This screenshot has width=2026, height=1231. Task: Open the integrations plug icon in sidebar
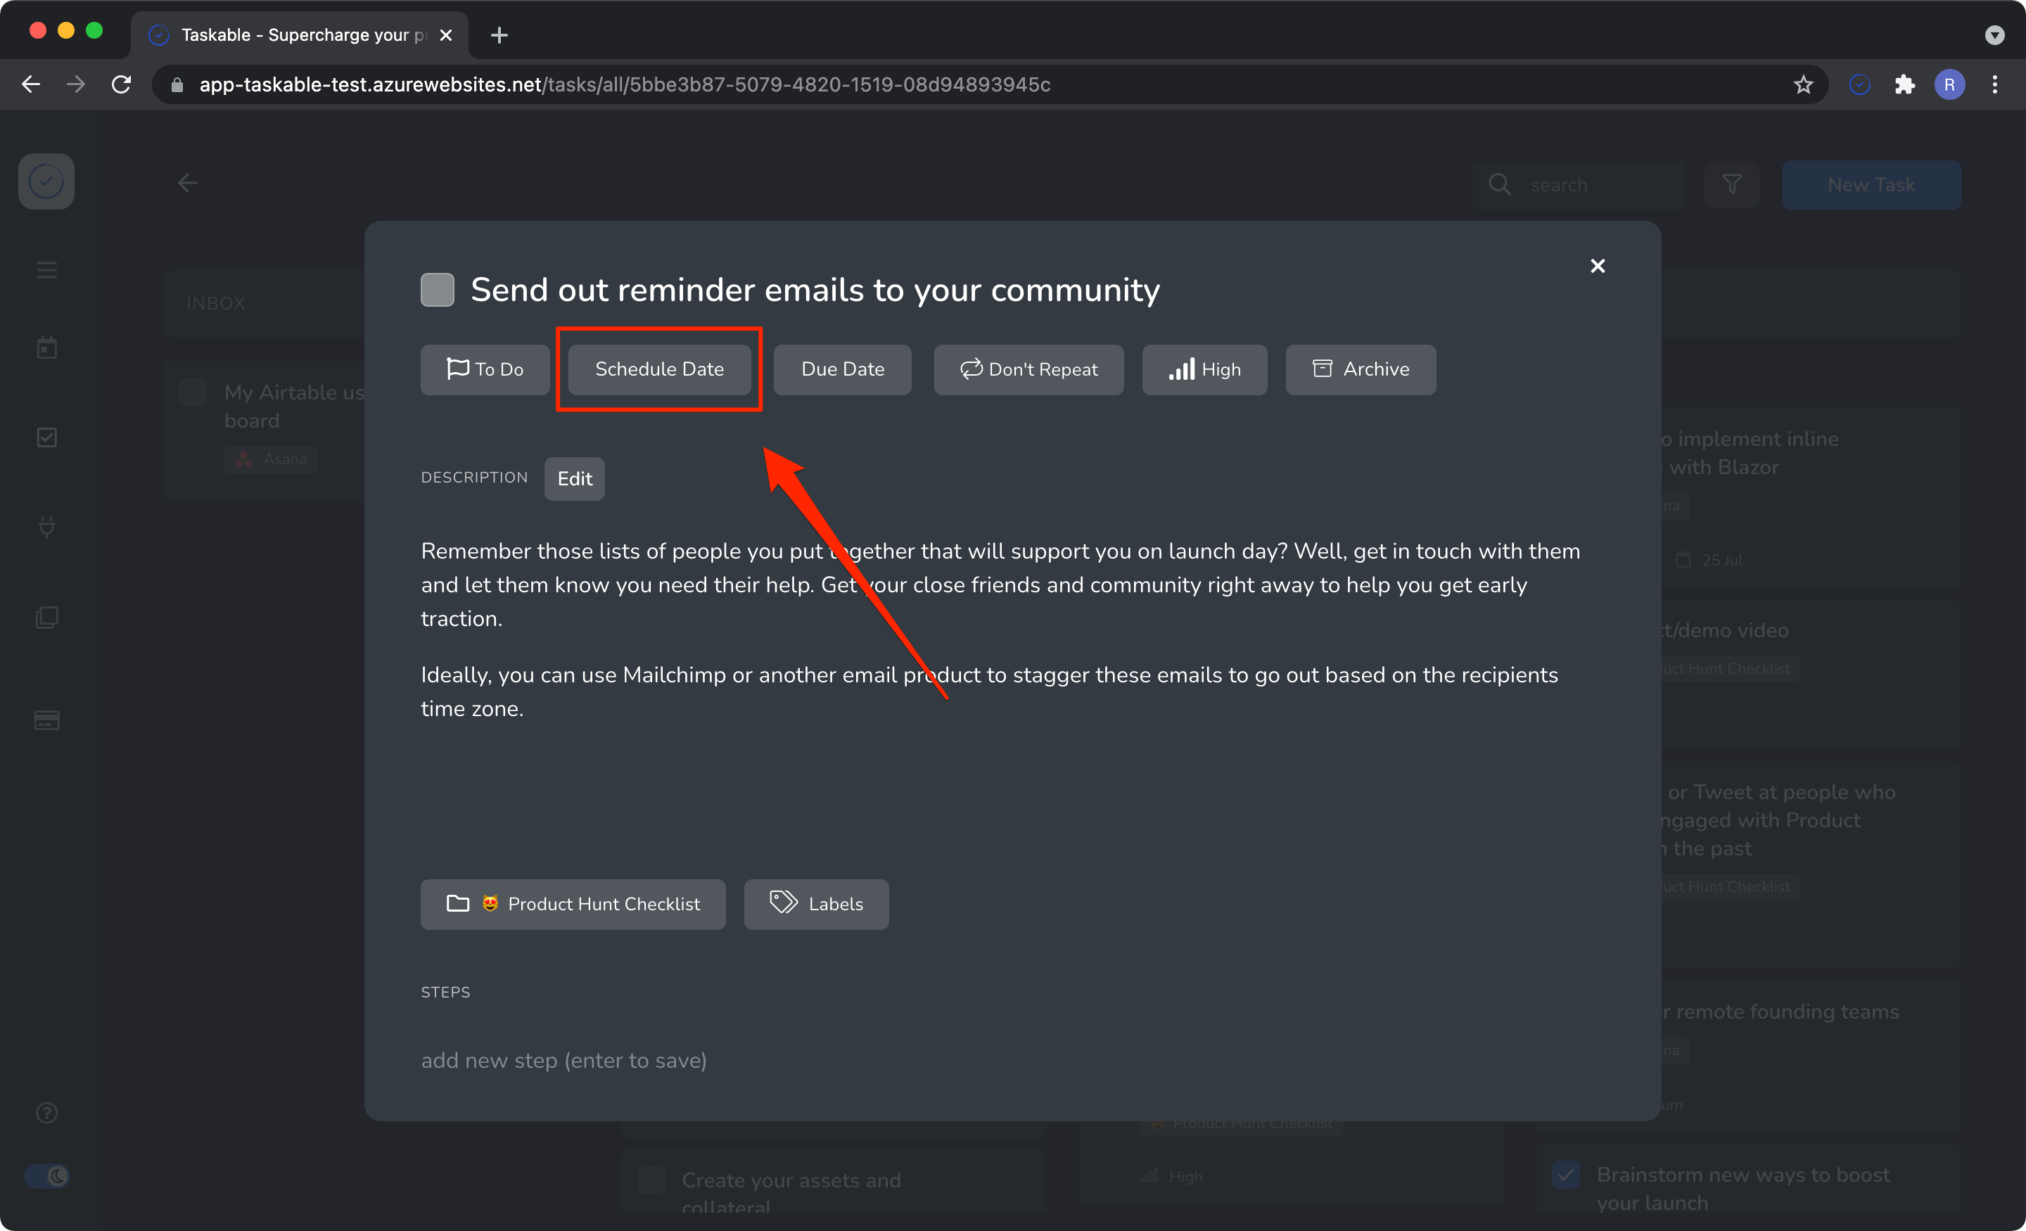coord(47,526)
